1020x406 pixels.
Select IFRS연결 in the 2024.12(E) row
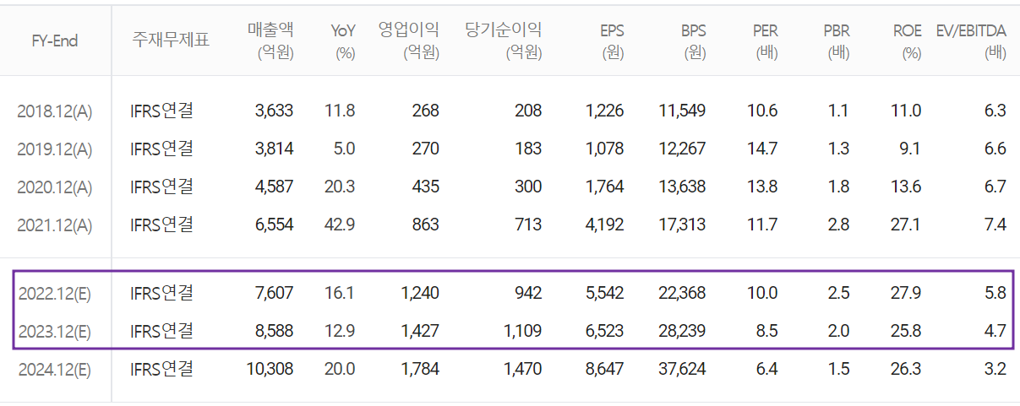[x=162, y=369]
